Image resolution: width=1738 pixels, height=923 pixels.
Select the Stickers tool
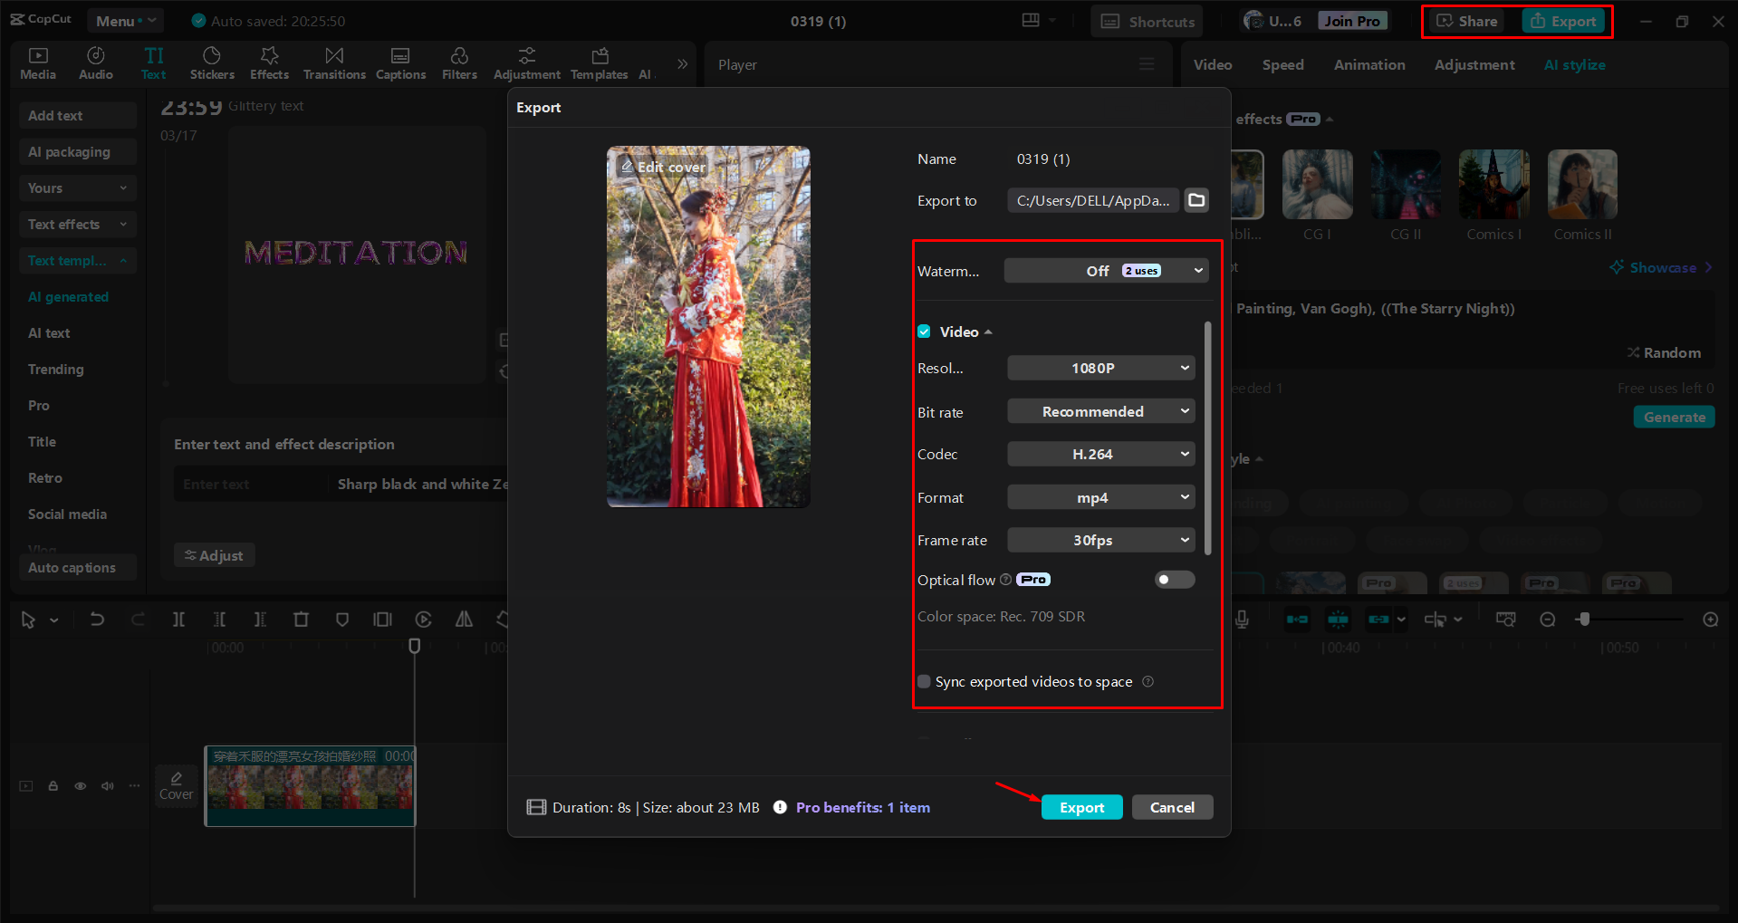click(x=212, y=62)
